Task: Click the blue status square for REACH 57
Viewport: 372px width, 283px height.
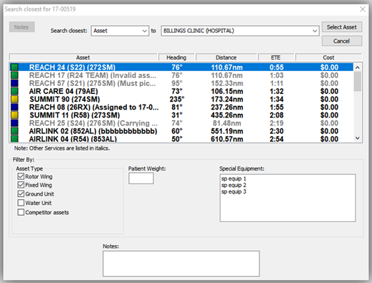Action: point(14,83)
